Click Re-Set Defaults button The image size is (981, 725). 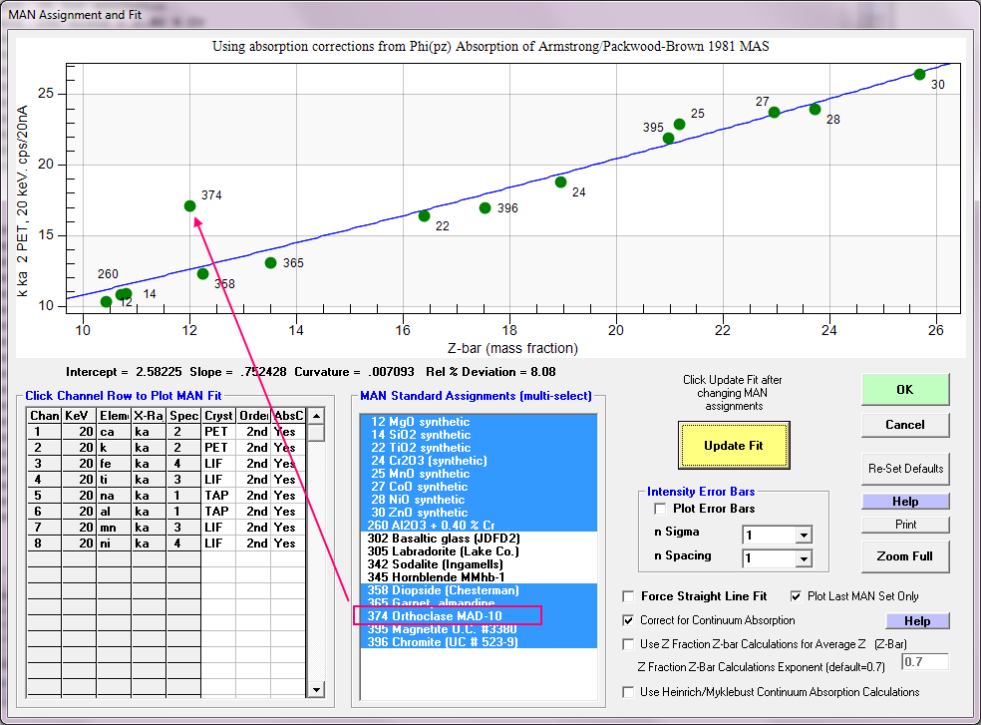coord(905,468)
